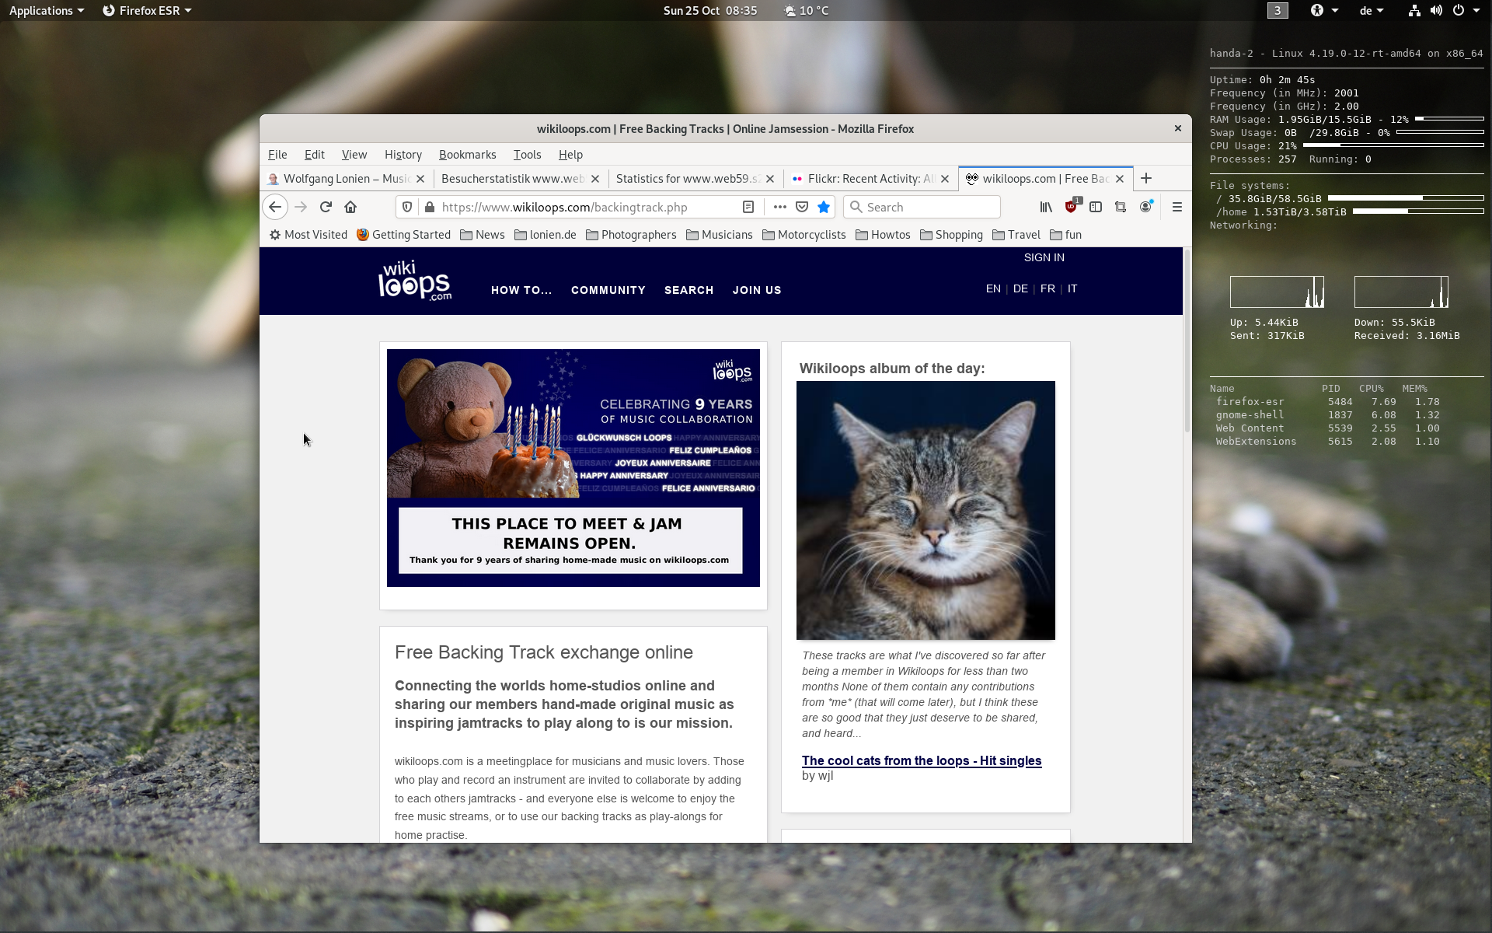Go to the Firefox home page

(350, 207)
